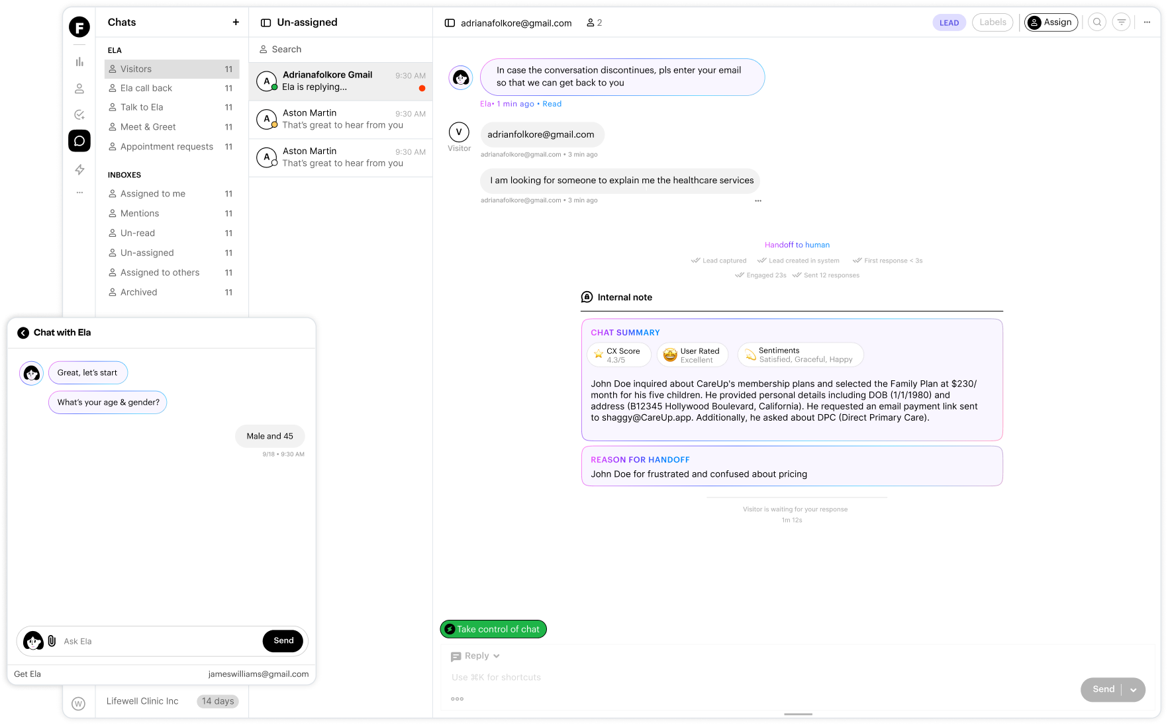Open the tasks checkmark icon in sidebar

pyautogui.click(x=79, y=114)
